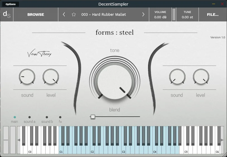Open the FILE... menu
The width and height of the screenshot is (227, 157).
point(213,14)
